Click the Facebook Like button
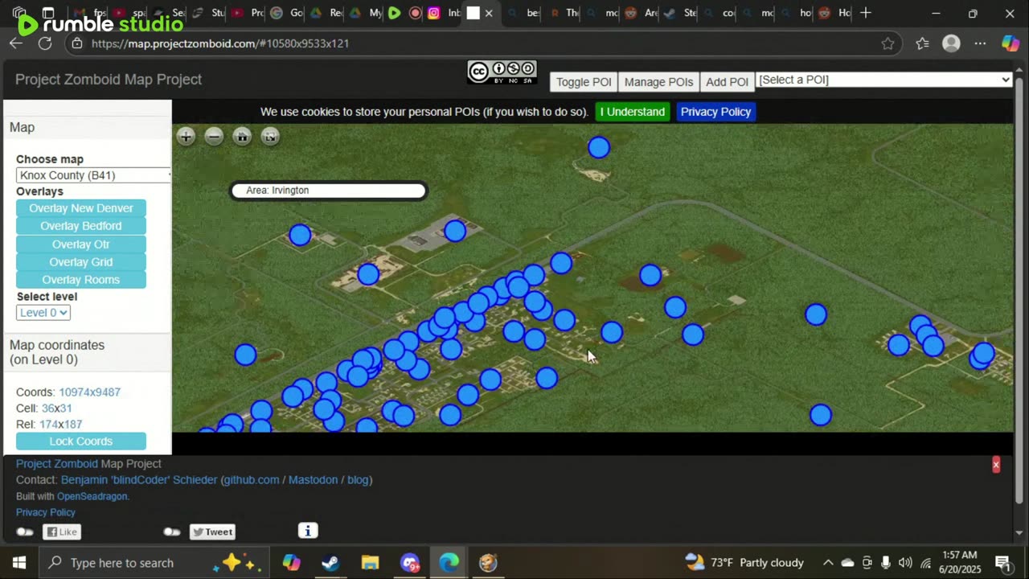This screenshot has width=1029, height=579. [x=62, y=532]
